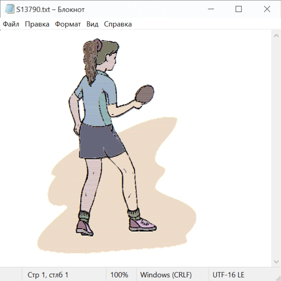This screenshot has width=281, height=281.
Task: Click the Notepad icon in title bar
Action: click(x=9, y=9)
